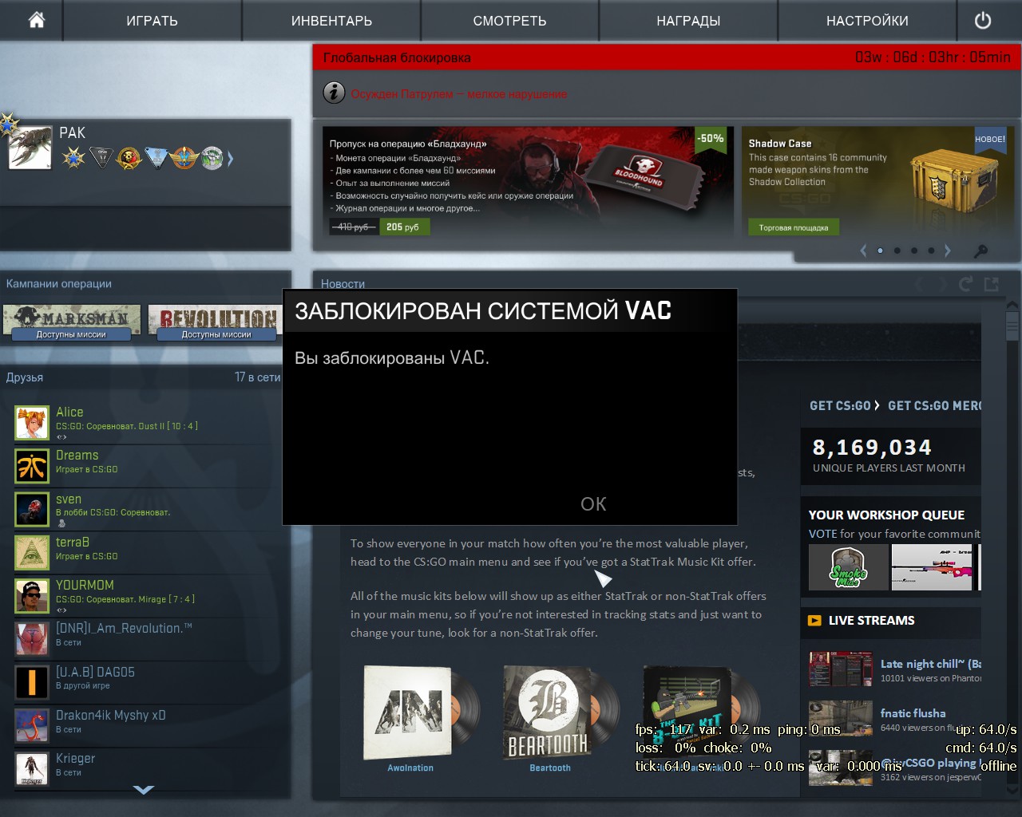This screenshot has height=817, width=1022.
Task: Click the LIVE STREAMS play icon
Action: click(x=814, y=621)
